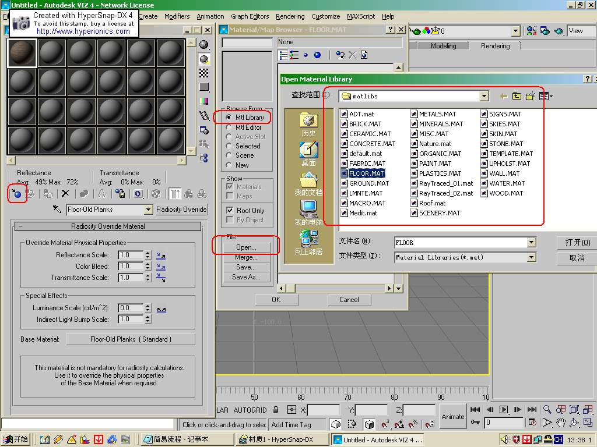Toggle the Materials checkbox under Show
597x447 pixels.
tap(230, 186)
